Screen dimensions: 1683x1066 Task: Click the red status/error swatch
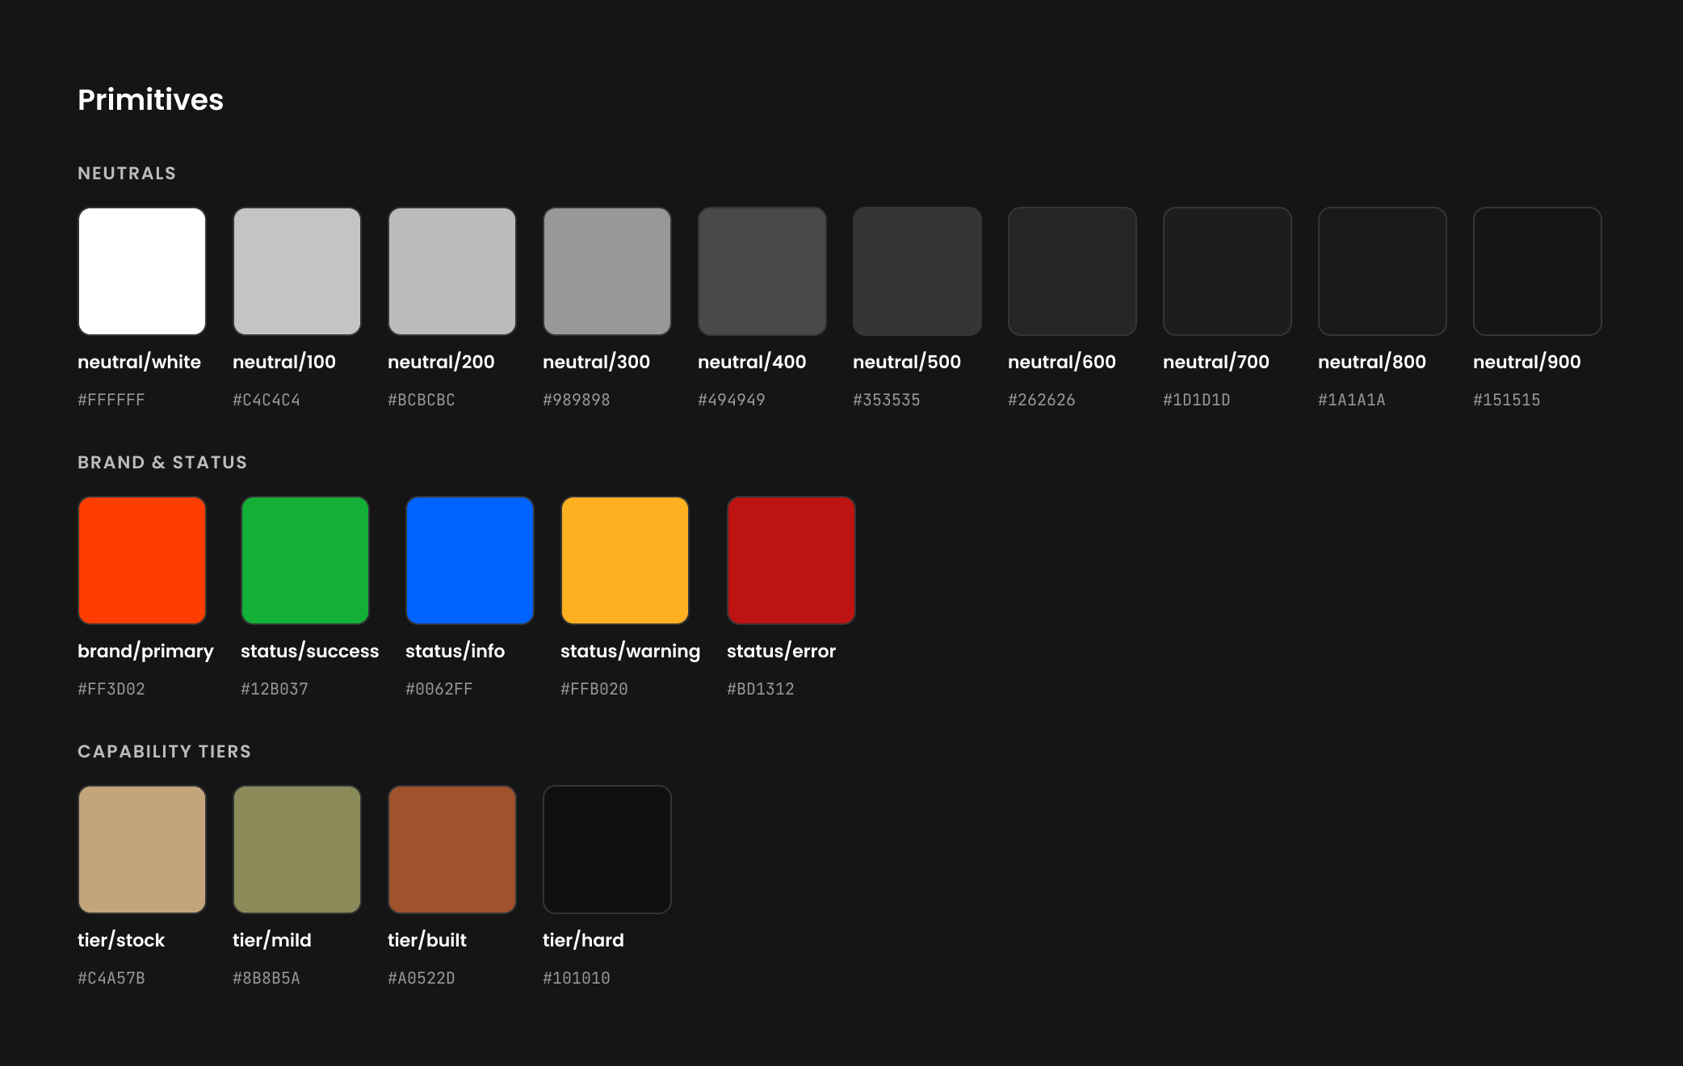point(791,560)
